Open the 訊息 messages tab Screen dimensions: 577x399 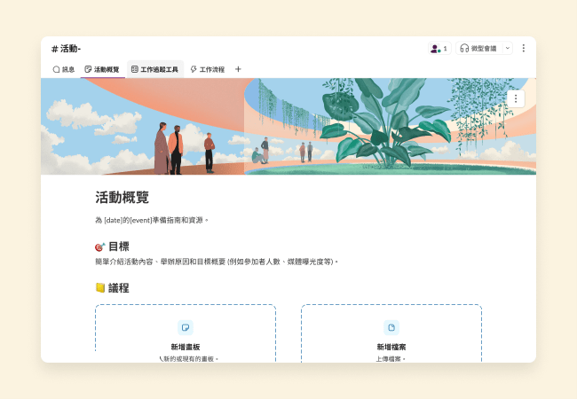(63, 69)
